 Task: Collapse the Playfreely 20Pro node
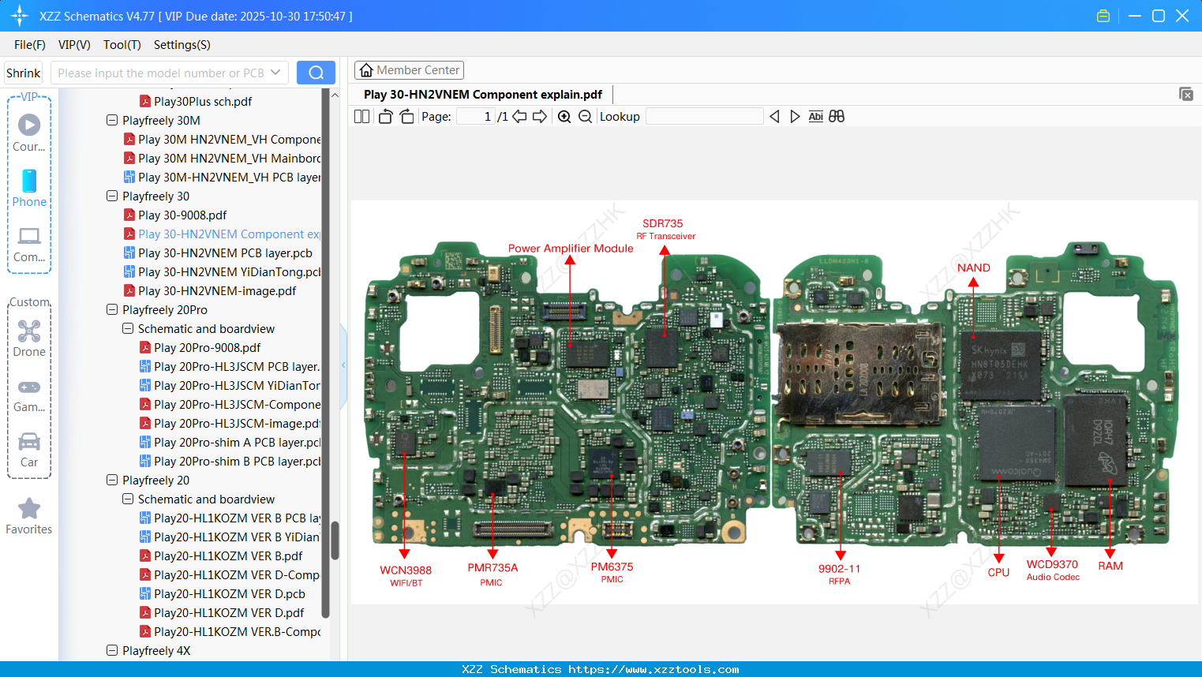(x=112, y=309)
